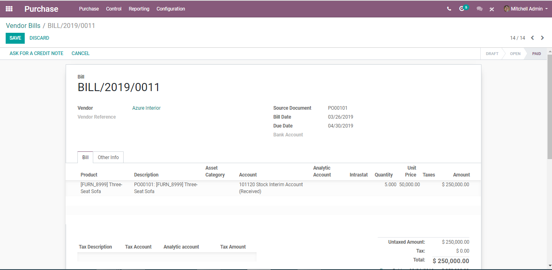Screen dimensions: 552x270
Task: Click description PO00101: [FURN_8999] cell
Action: pyautogui.click(x=166, y=188)
